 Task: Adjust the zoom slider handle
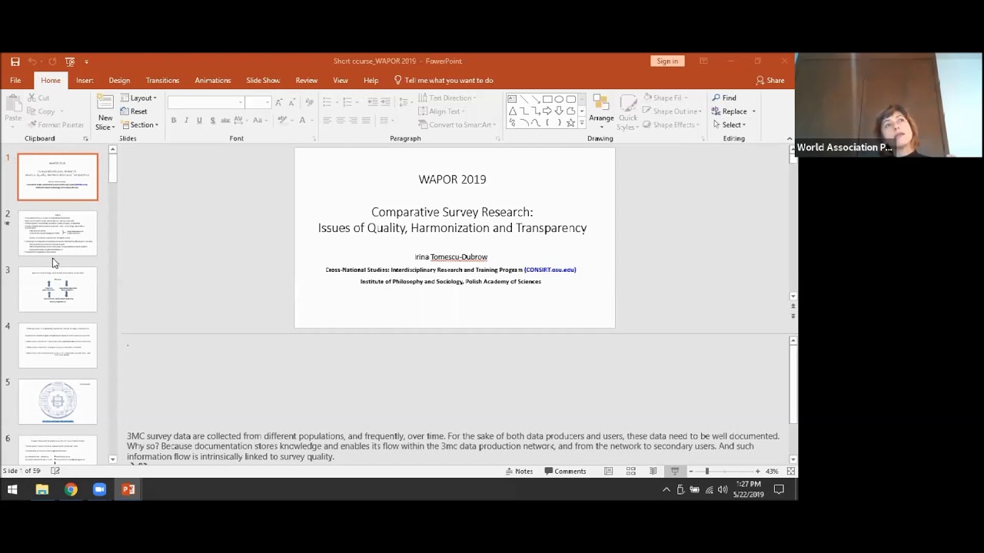[706, 471]
